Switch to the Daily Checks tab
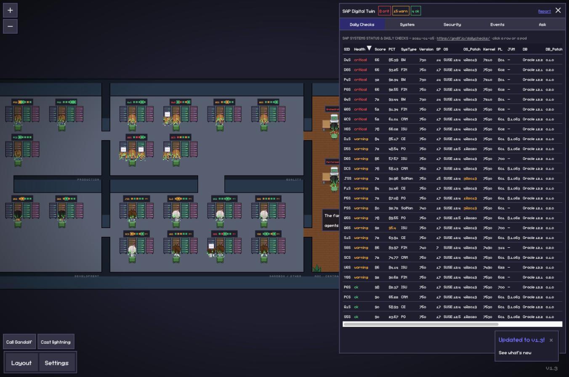This screenshot has width=569, height=377. click(362, 24)
